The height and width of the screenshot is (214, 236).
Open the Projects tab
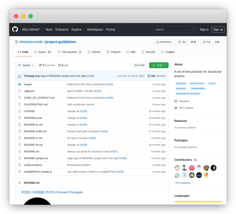click(114, 52)
